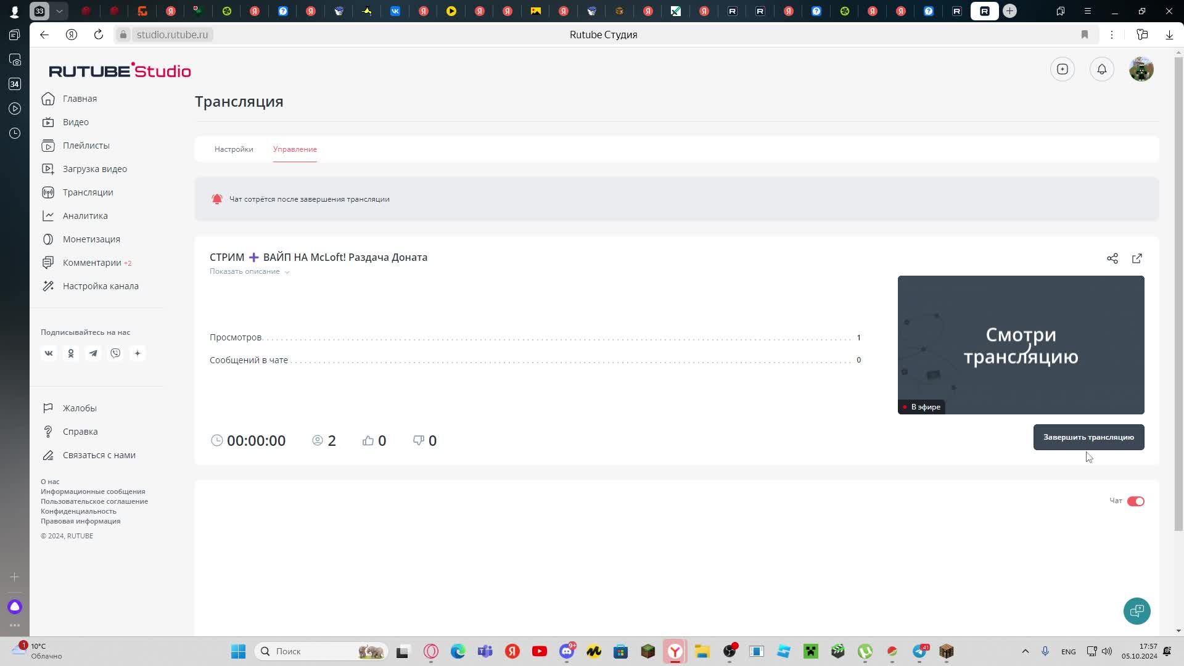Open the Telegram social icon
The width and height of the screenshot is (1184, 666).
(x=93, y=353)
